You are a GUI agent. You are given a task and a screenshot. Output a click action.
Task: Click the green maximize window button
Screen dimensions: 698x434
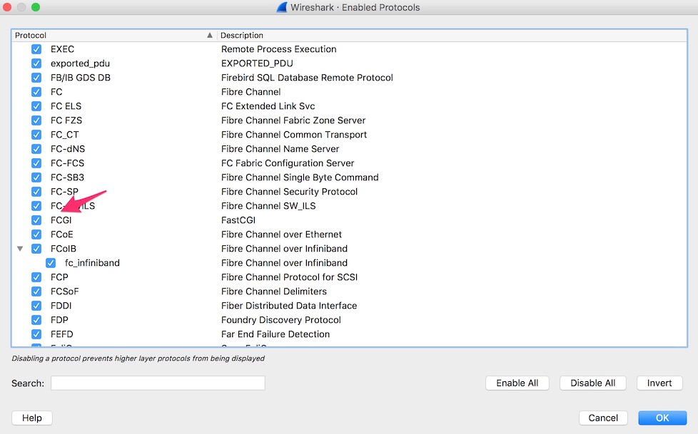[36, 7]
